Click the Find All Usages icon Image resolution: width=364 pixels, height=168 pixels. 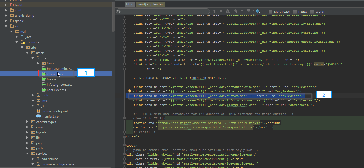coord(227,11)
